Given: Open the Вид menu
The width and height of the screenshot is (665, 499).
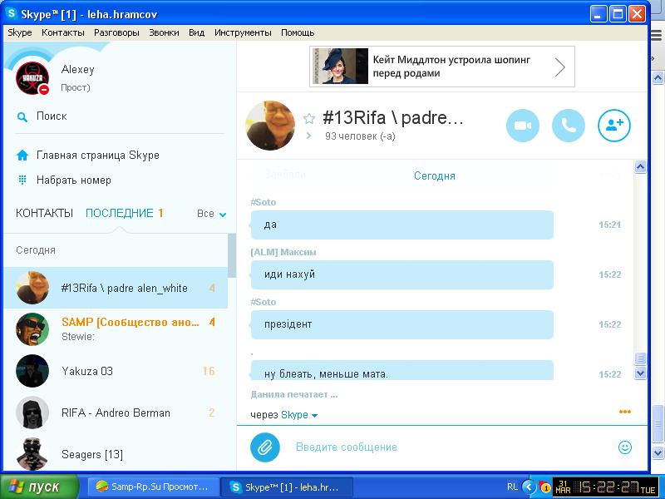Looking at the screenshot, I should [x=196, y=32].
